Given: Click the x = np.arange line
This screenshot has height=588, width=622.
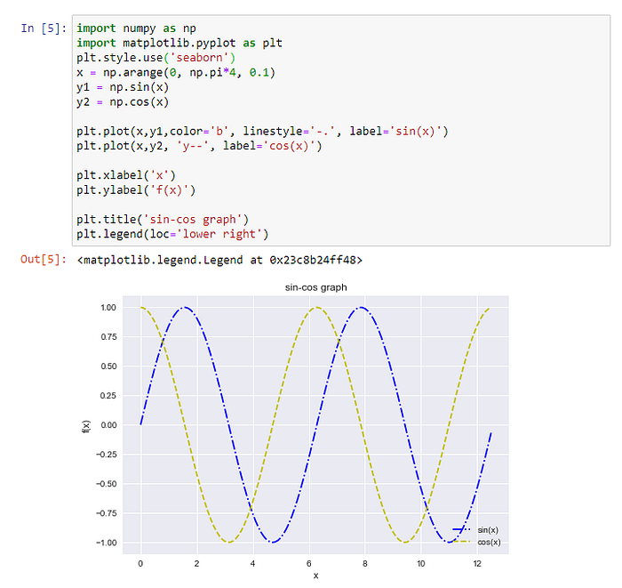Looking at the screenshot, I should (x=176, y=73).
